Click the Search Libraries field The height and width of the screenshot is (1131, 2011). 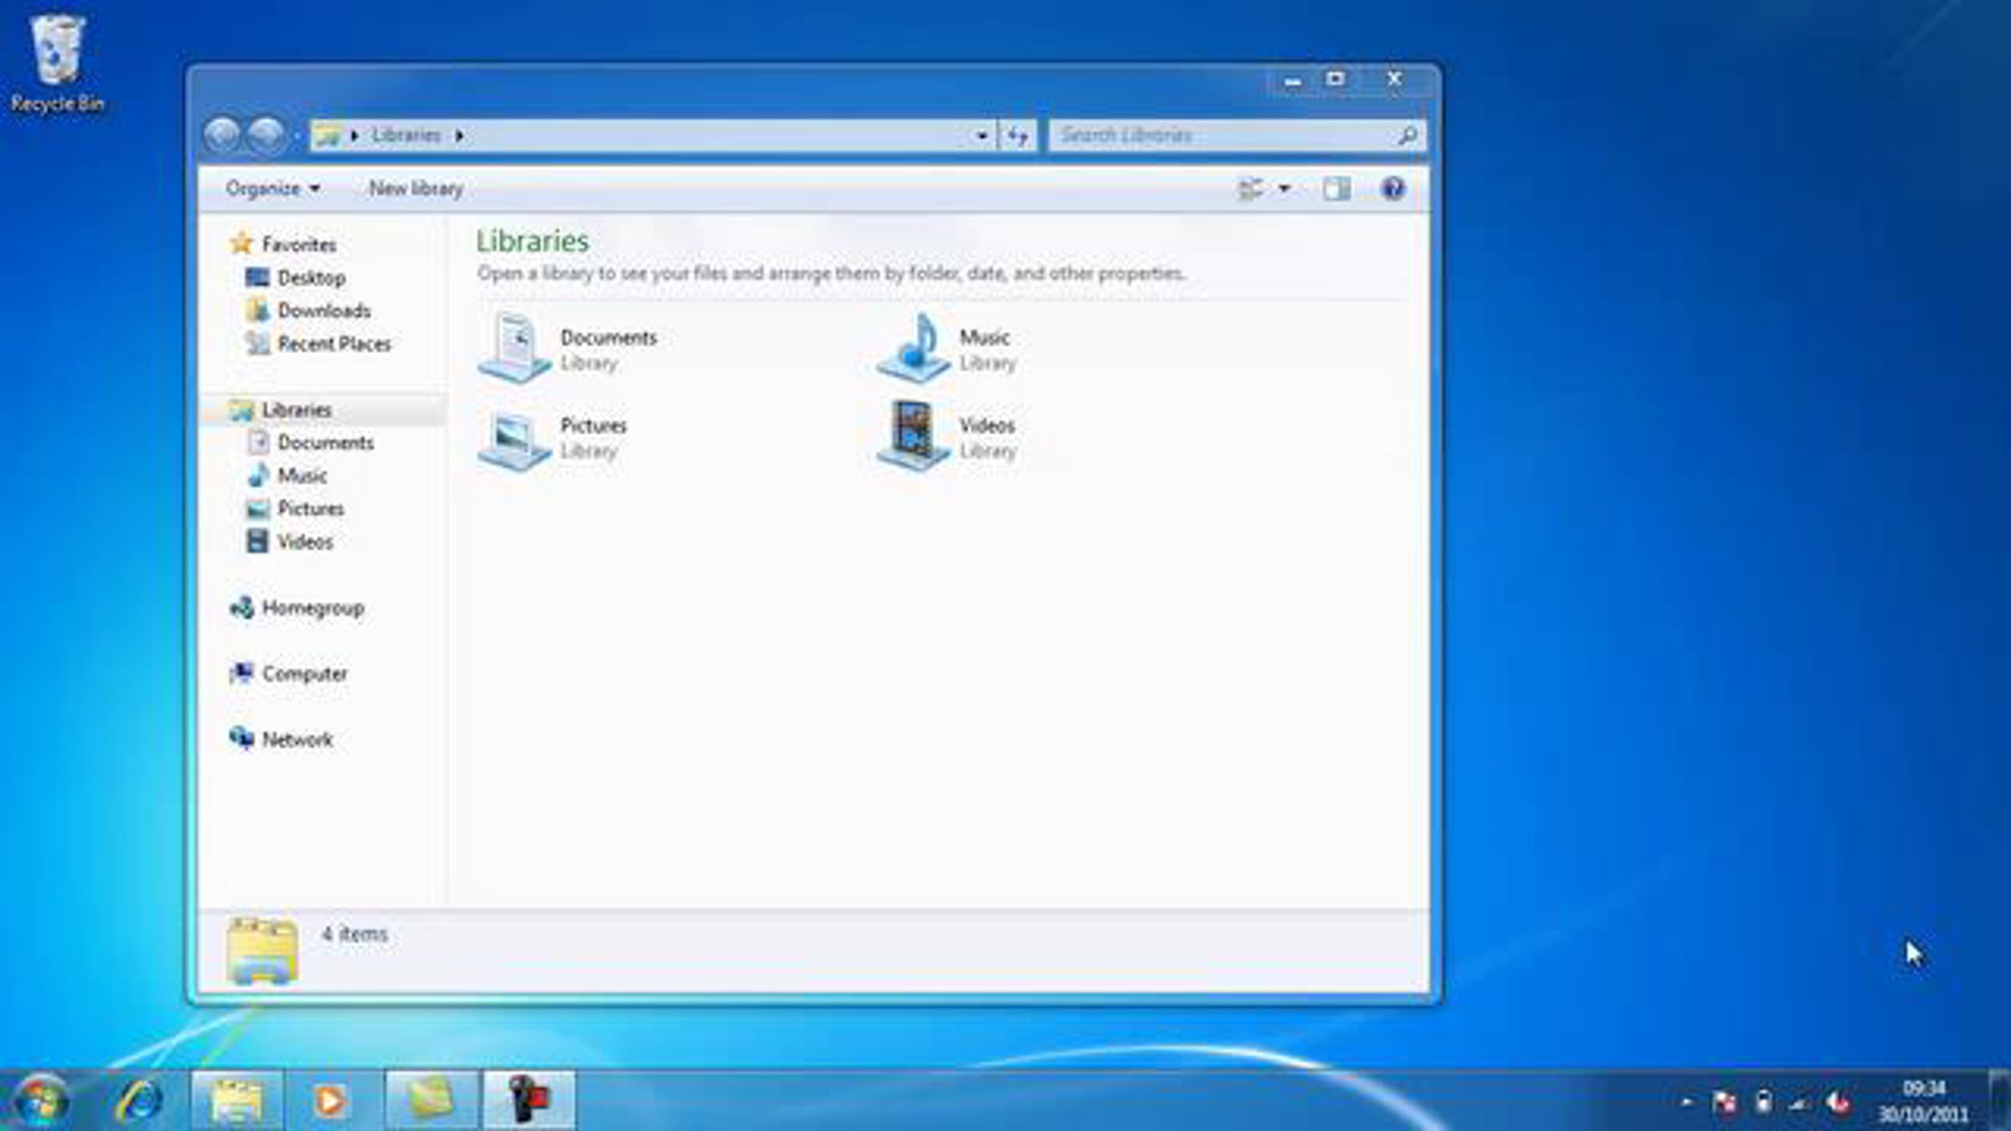point(1223,136)
